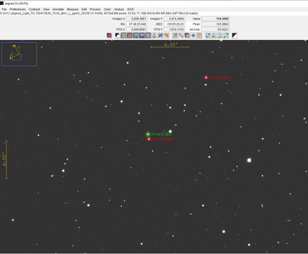Click the FITS header table icon
Image resolution: width=308 pixels, height=254 pixels.
199,35
